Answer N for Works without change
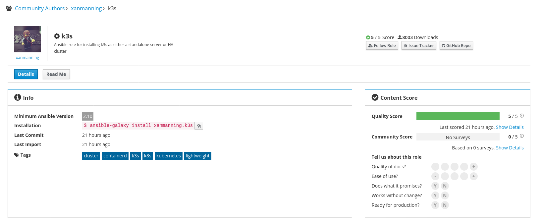The height and width of the screenshot is (220, 540). pyautogui.click(x=445, y=195)
